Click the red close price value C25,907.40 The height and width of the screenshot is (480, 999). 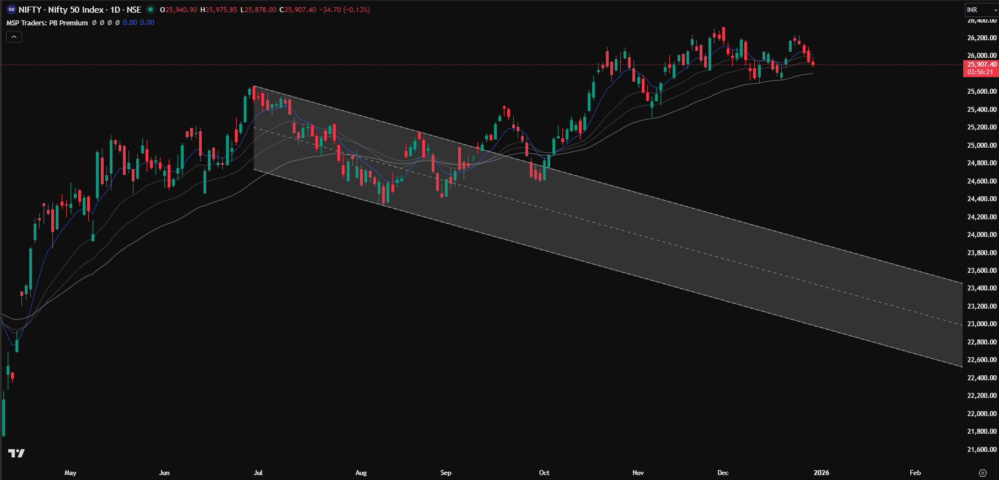click(298, 10)
